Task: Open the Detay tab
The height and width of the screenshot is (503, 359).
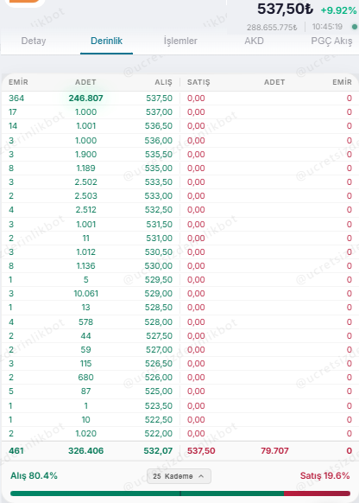Action: 34,41
